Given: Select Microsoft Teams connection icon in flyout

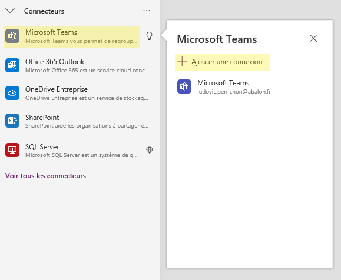Looking at the screenshot, I should [x=184, y=86].
